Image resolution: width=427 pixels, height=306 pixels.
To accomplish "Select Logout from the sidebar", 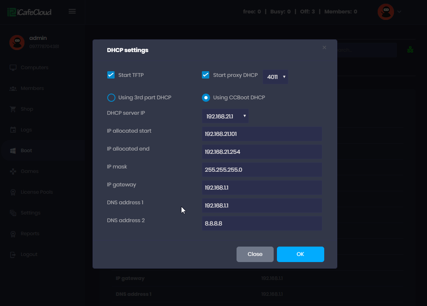I will [x=13, y=254].
